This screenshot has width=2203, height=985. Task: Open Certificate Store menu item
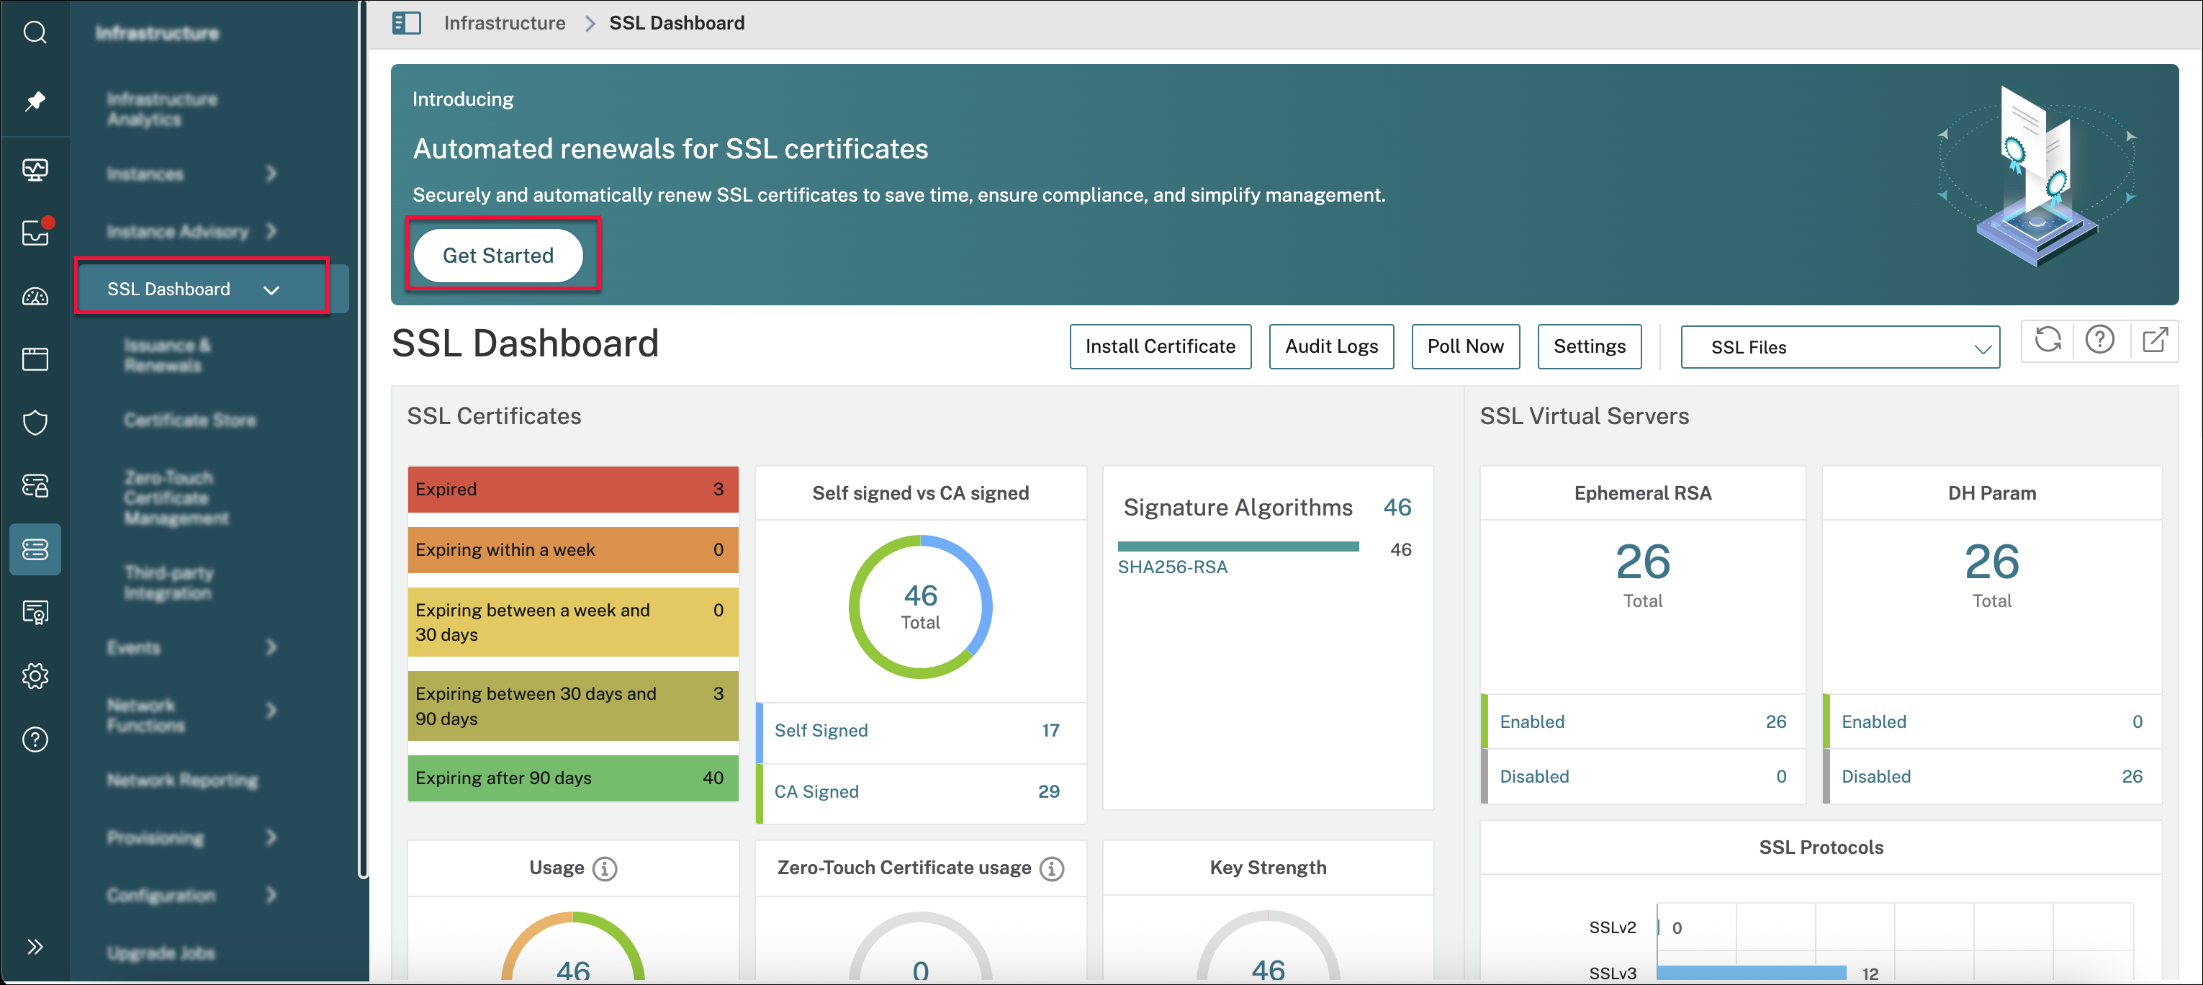click(190, 420)
